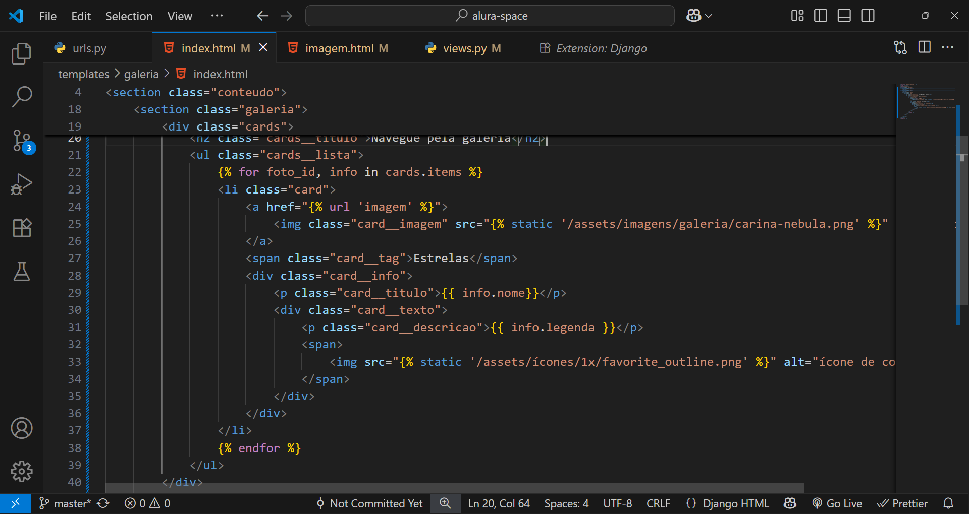Show more menus via the ellipsis

click(x=217, y=16)
